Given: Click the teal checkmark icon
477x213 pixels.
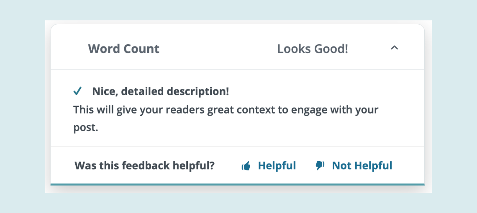Looking at the screenshot, I should [x=77, y=91].
